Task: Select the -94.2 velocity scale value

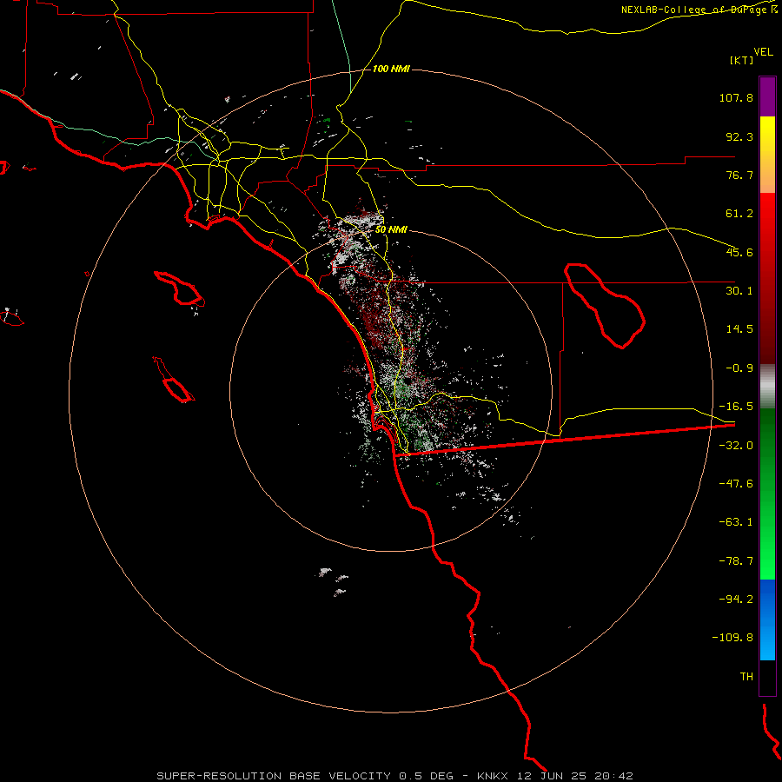Action: click(x=736, y=599)
